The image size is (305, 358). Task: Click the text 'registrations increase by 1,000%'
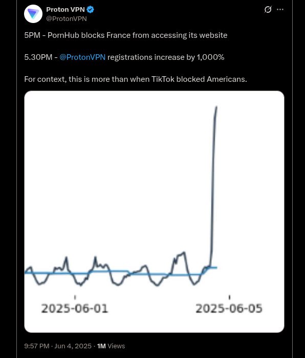tap(166, 57)
